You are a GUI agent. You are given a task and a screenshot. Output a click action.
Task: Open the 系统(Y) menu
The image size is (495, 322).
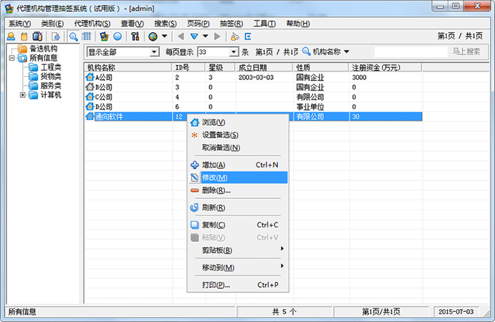pyautogui.click(x=19, y=24)
